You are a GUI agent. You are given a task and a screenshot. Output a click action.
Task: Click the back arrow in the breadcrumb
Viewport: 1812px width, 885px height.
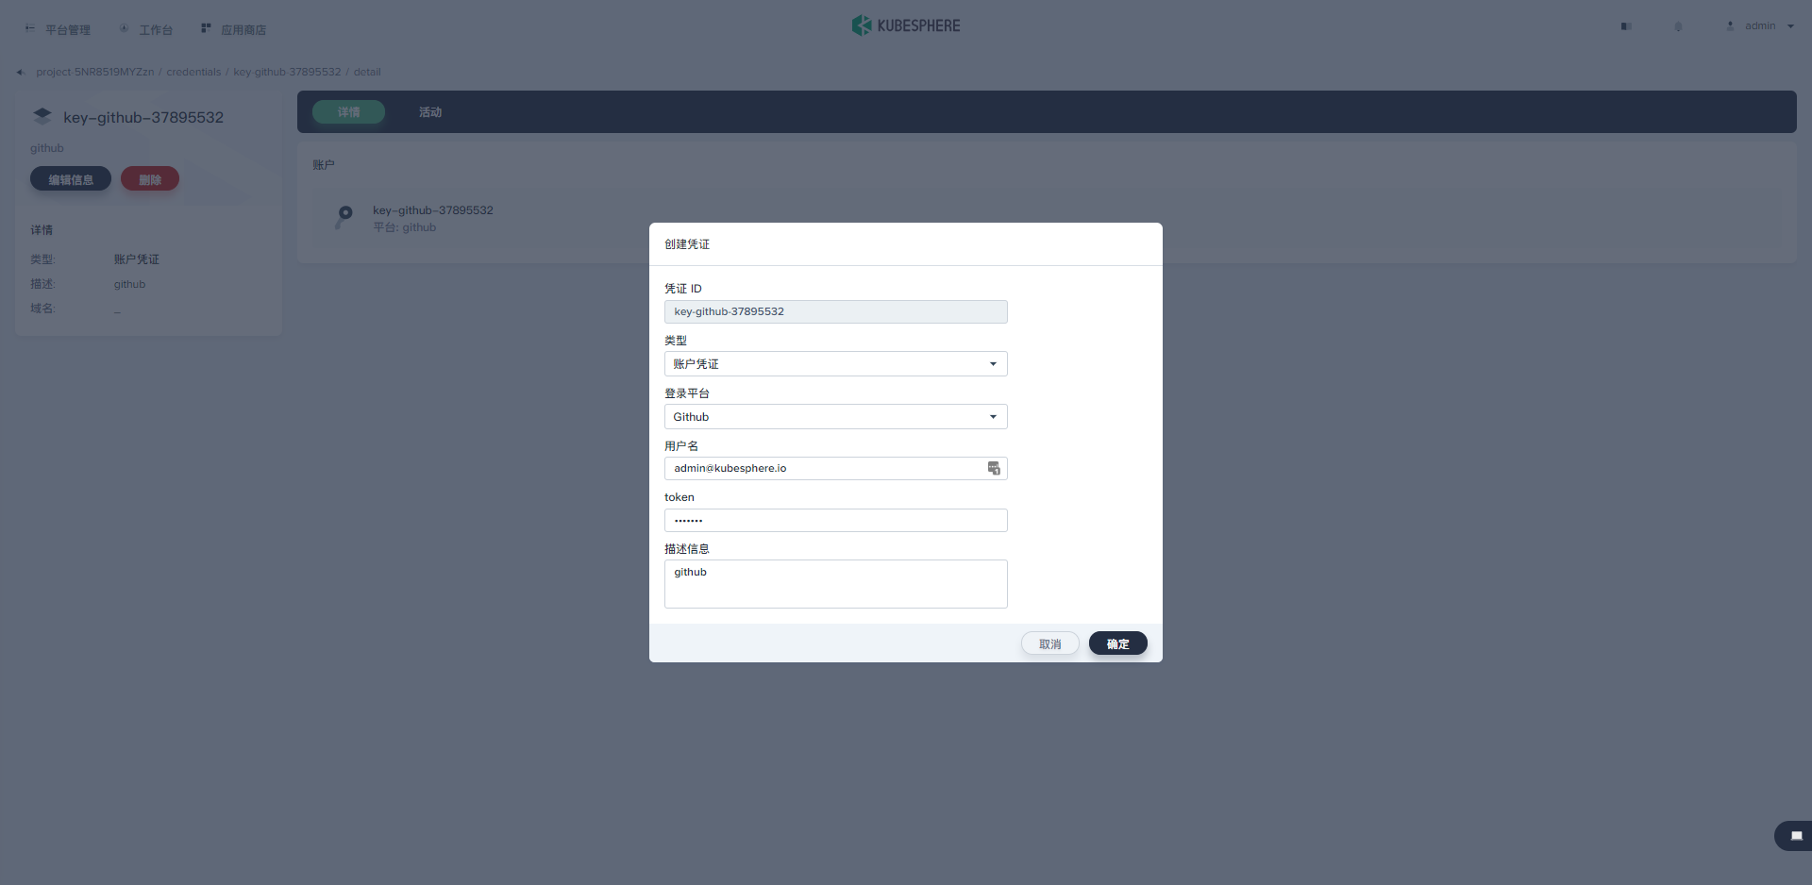coord(20,72)
